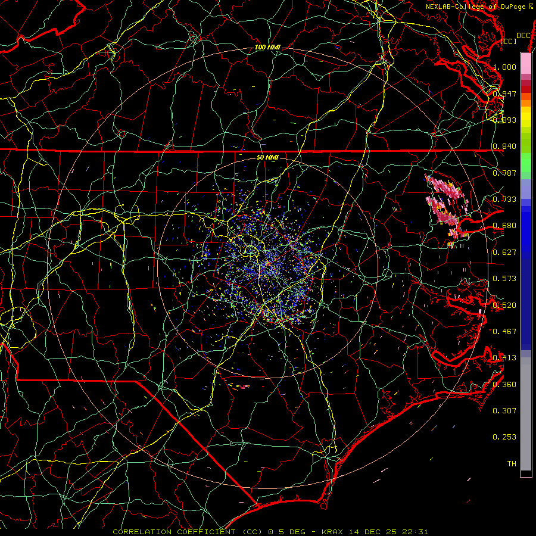Viewport: 536px width, 536px height.
Task: Pick the yellow segment of the color bar
Action: (526, 117)
